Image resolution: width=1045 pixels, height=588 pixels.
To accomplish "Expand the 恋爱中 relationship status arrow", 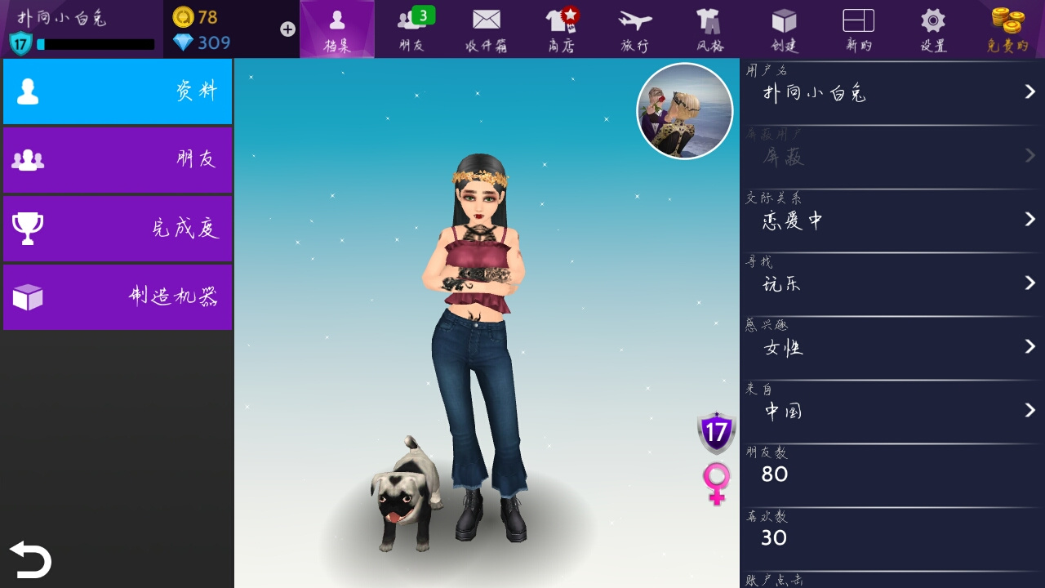I will 1030,219.
